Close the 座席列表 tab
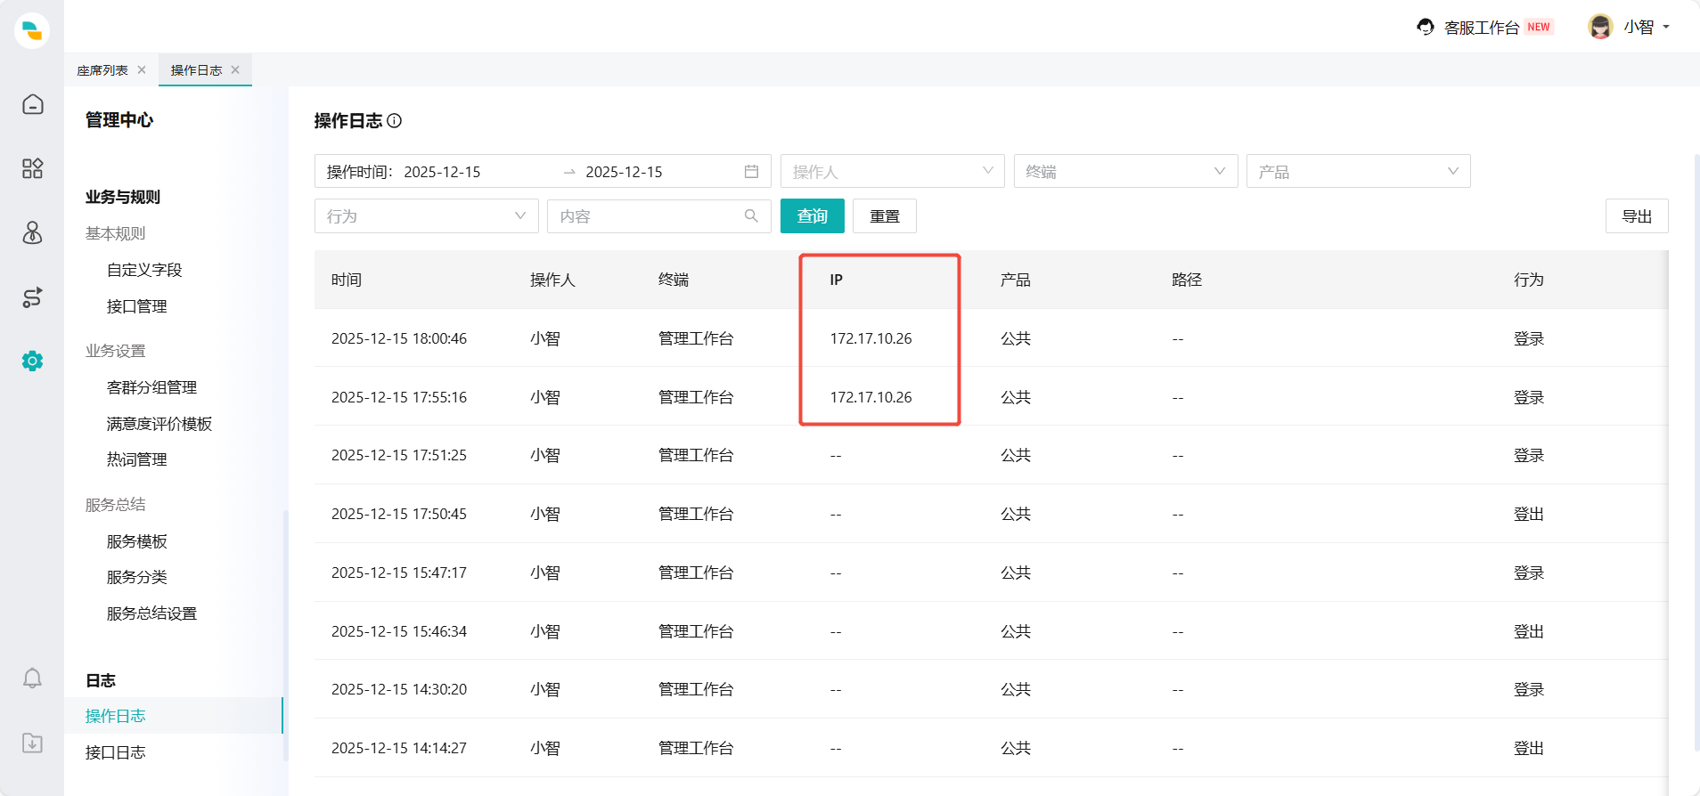Screen dimensions: 1700x796 [142, 70]
